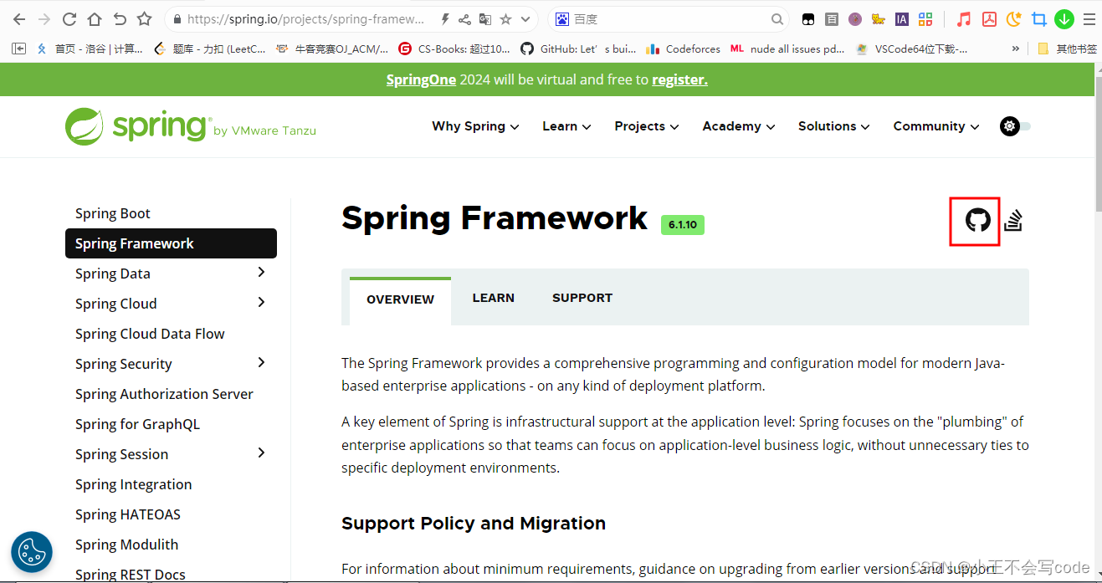Open the Spring Framework GitHub repository icon
Screen dimensions: 1102x583
[977, 221]
